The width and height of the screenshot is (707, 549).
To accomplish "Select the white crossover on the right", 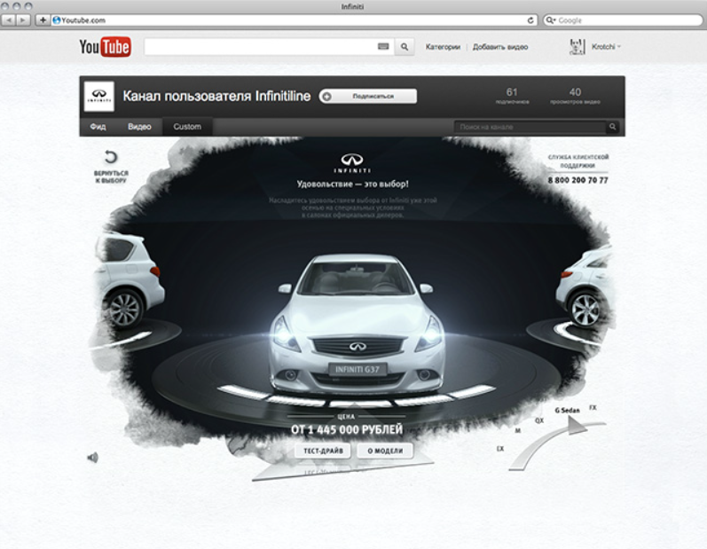I will pyautogui.click(x=584, y=286).
